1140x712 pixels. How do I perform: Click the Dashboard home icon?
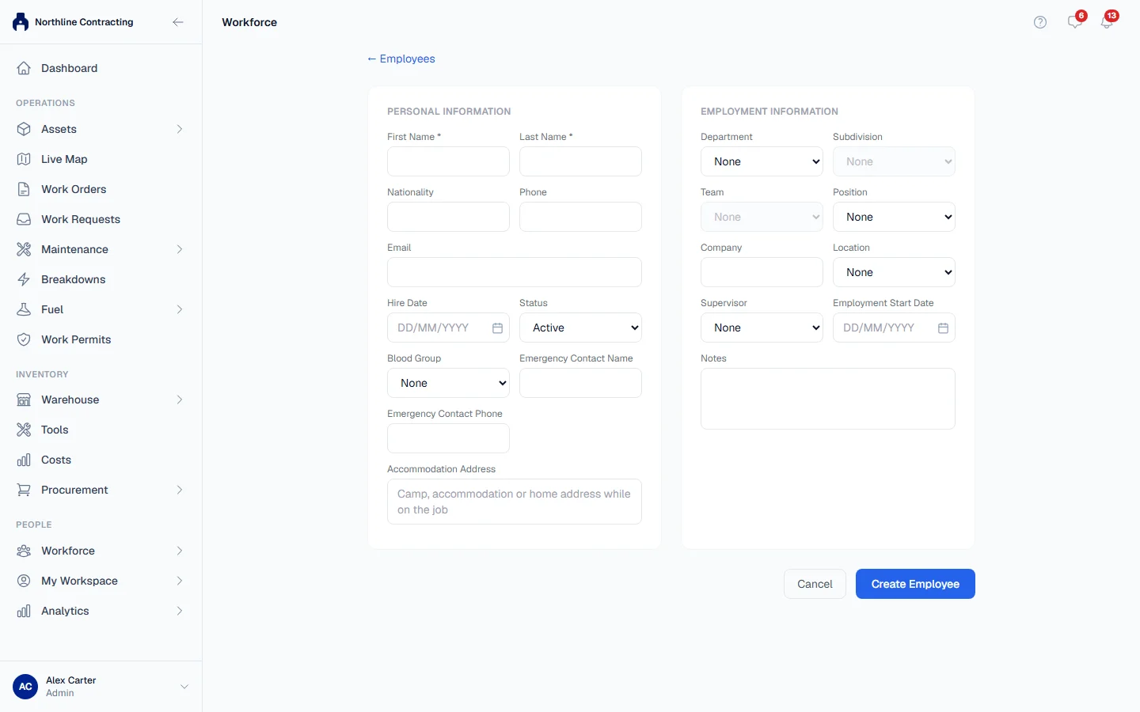click(x=24, y=68)
